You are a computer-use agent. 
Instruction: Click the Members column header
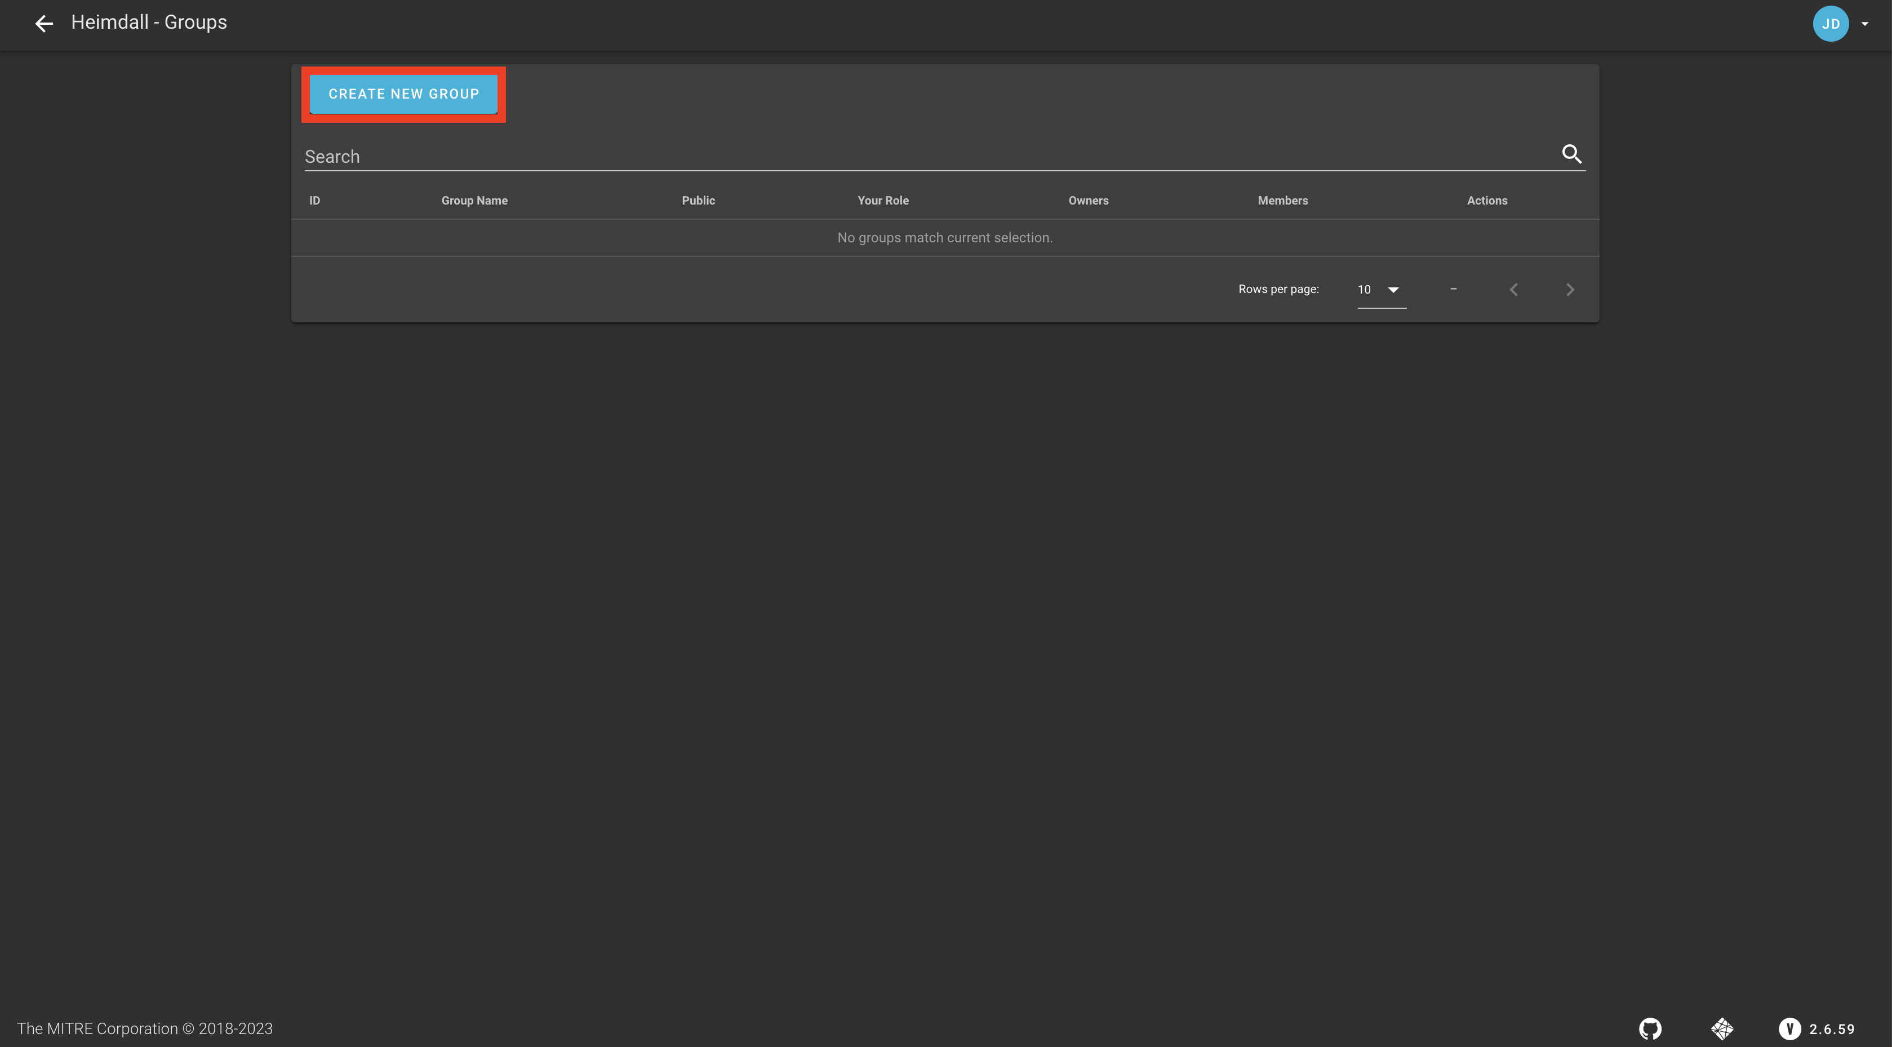click(x=1282, y=201)
